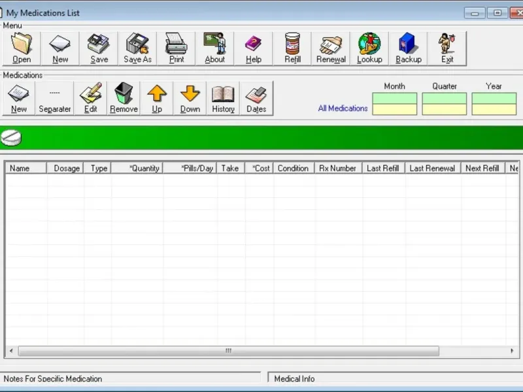The width and height of the screenshot is (523, 392).
Task: Click the Condition column header
Action: (294, 168)
